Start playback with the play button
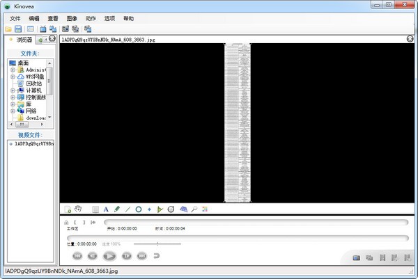 [x=109, y=256]
